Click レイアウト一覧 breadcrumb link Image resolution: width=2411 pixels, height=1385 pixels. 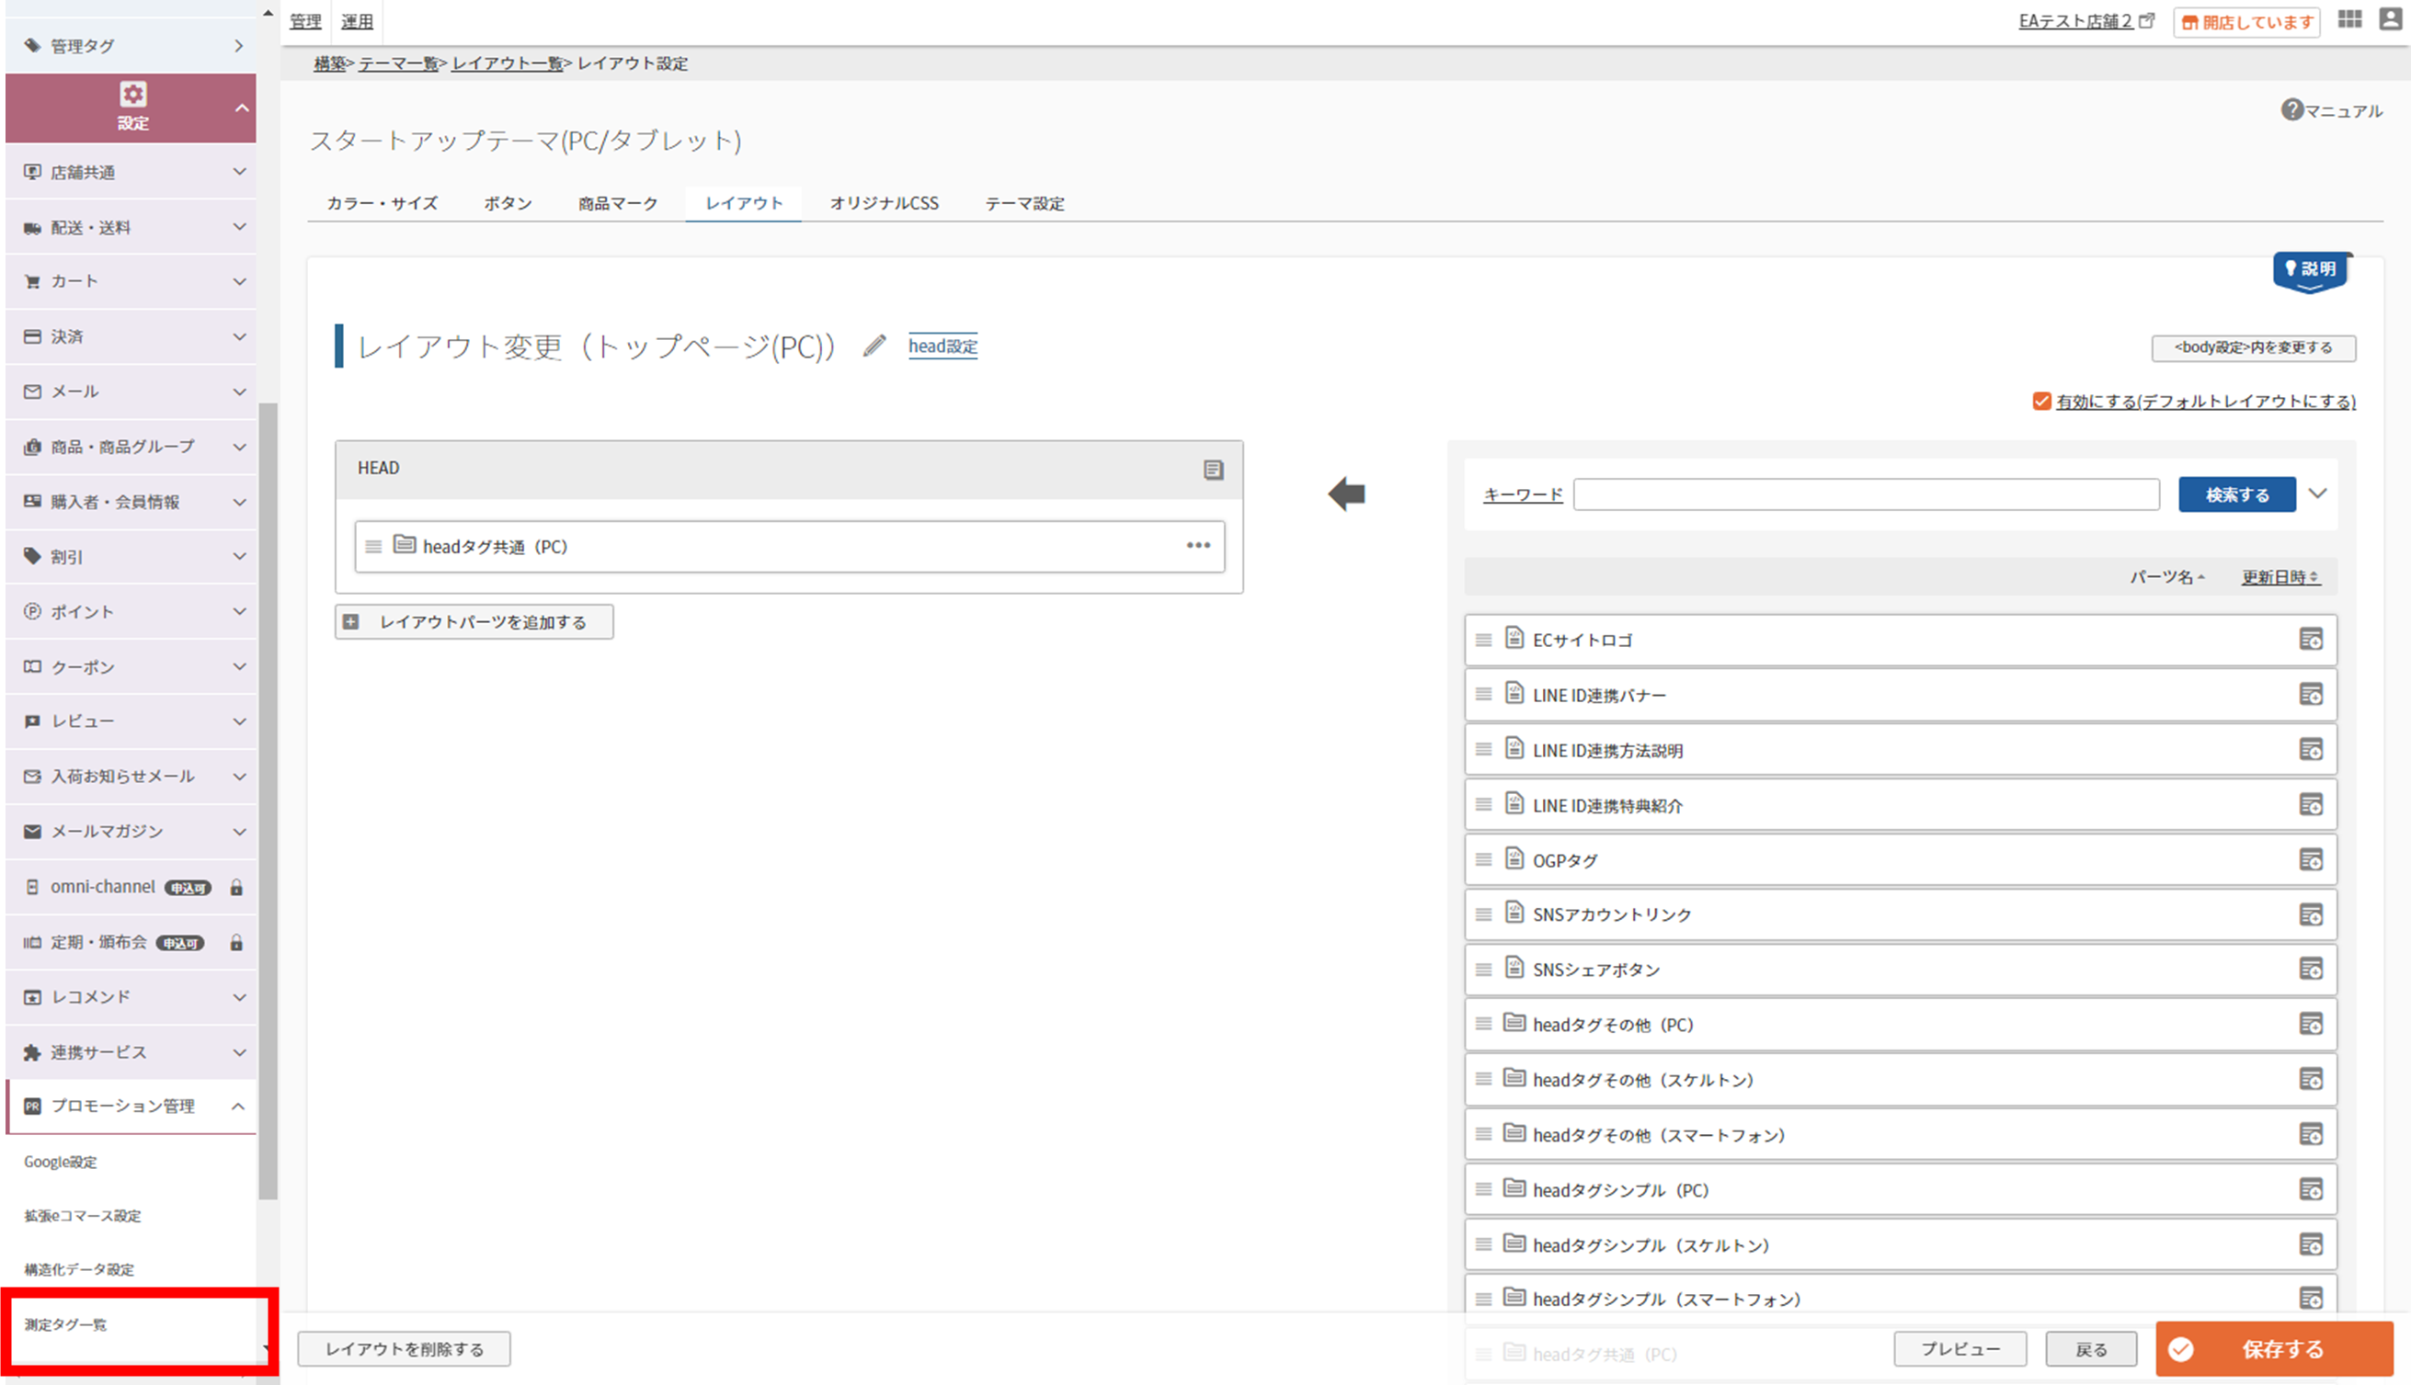point(508,63)
